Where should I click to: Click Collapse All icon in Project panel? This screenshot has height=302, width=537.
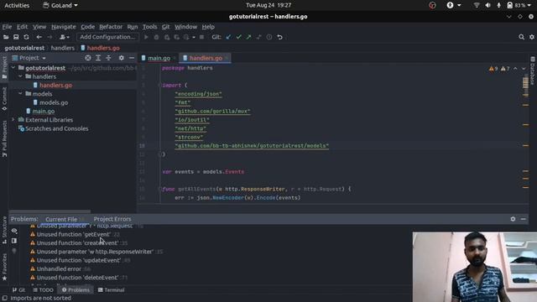[x=108, y=58]
